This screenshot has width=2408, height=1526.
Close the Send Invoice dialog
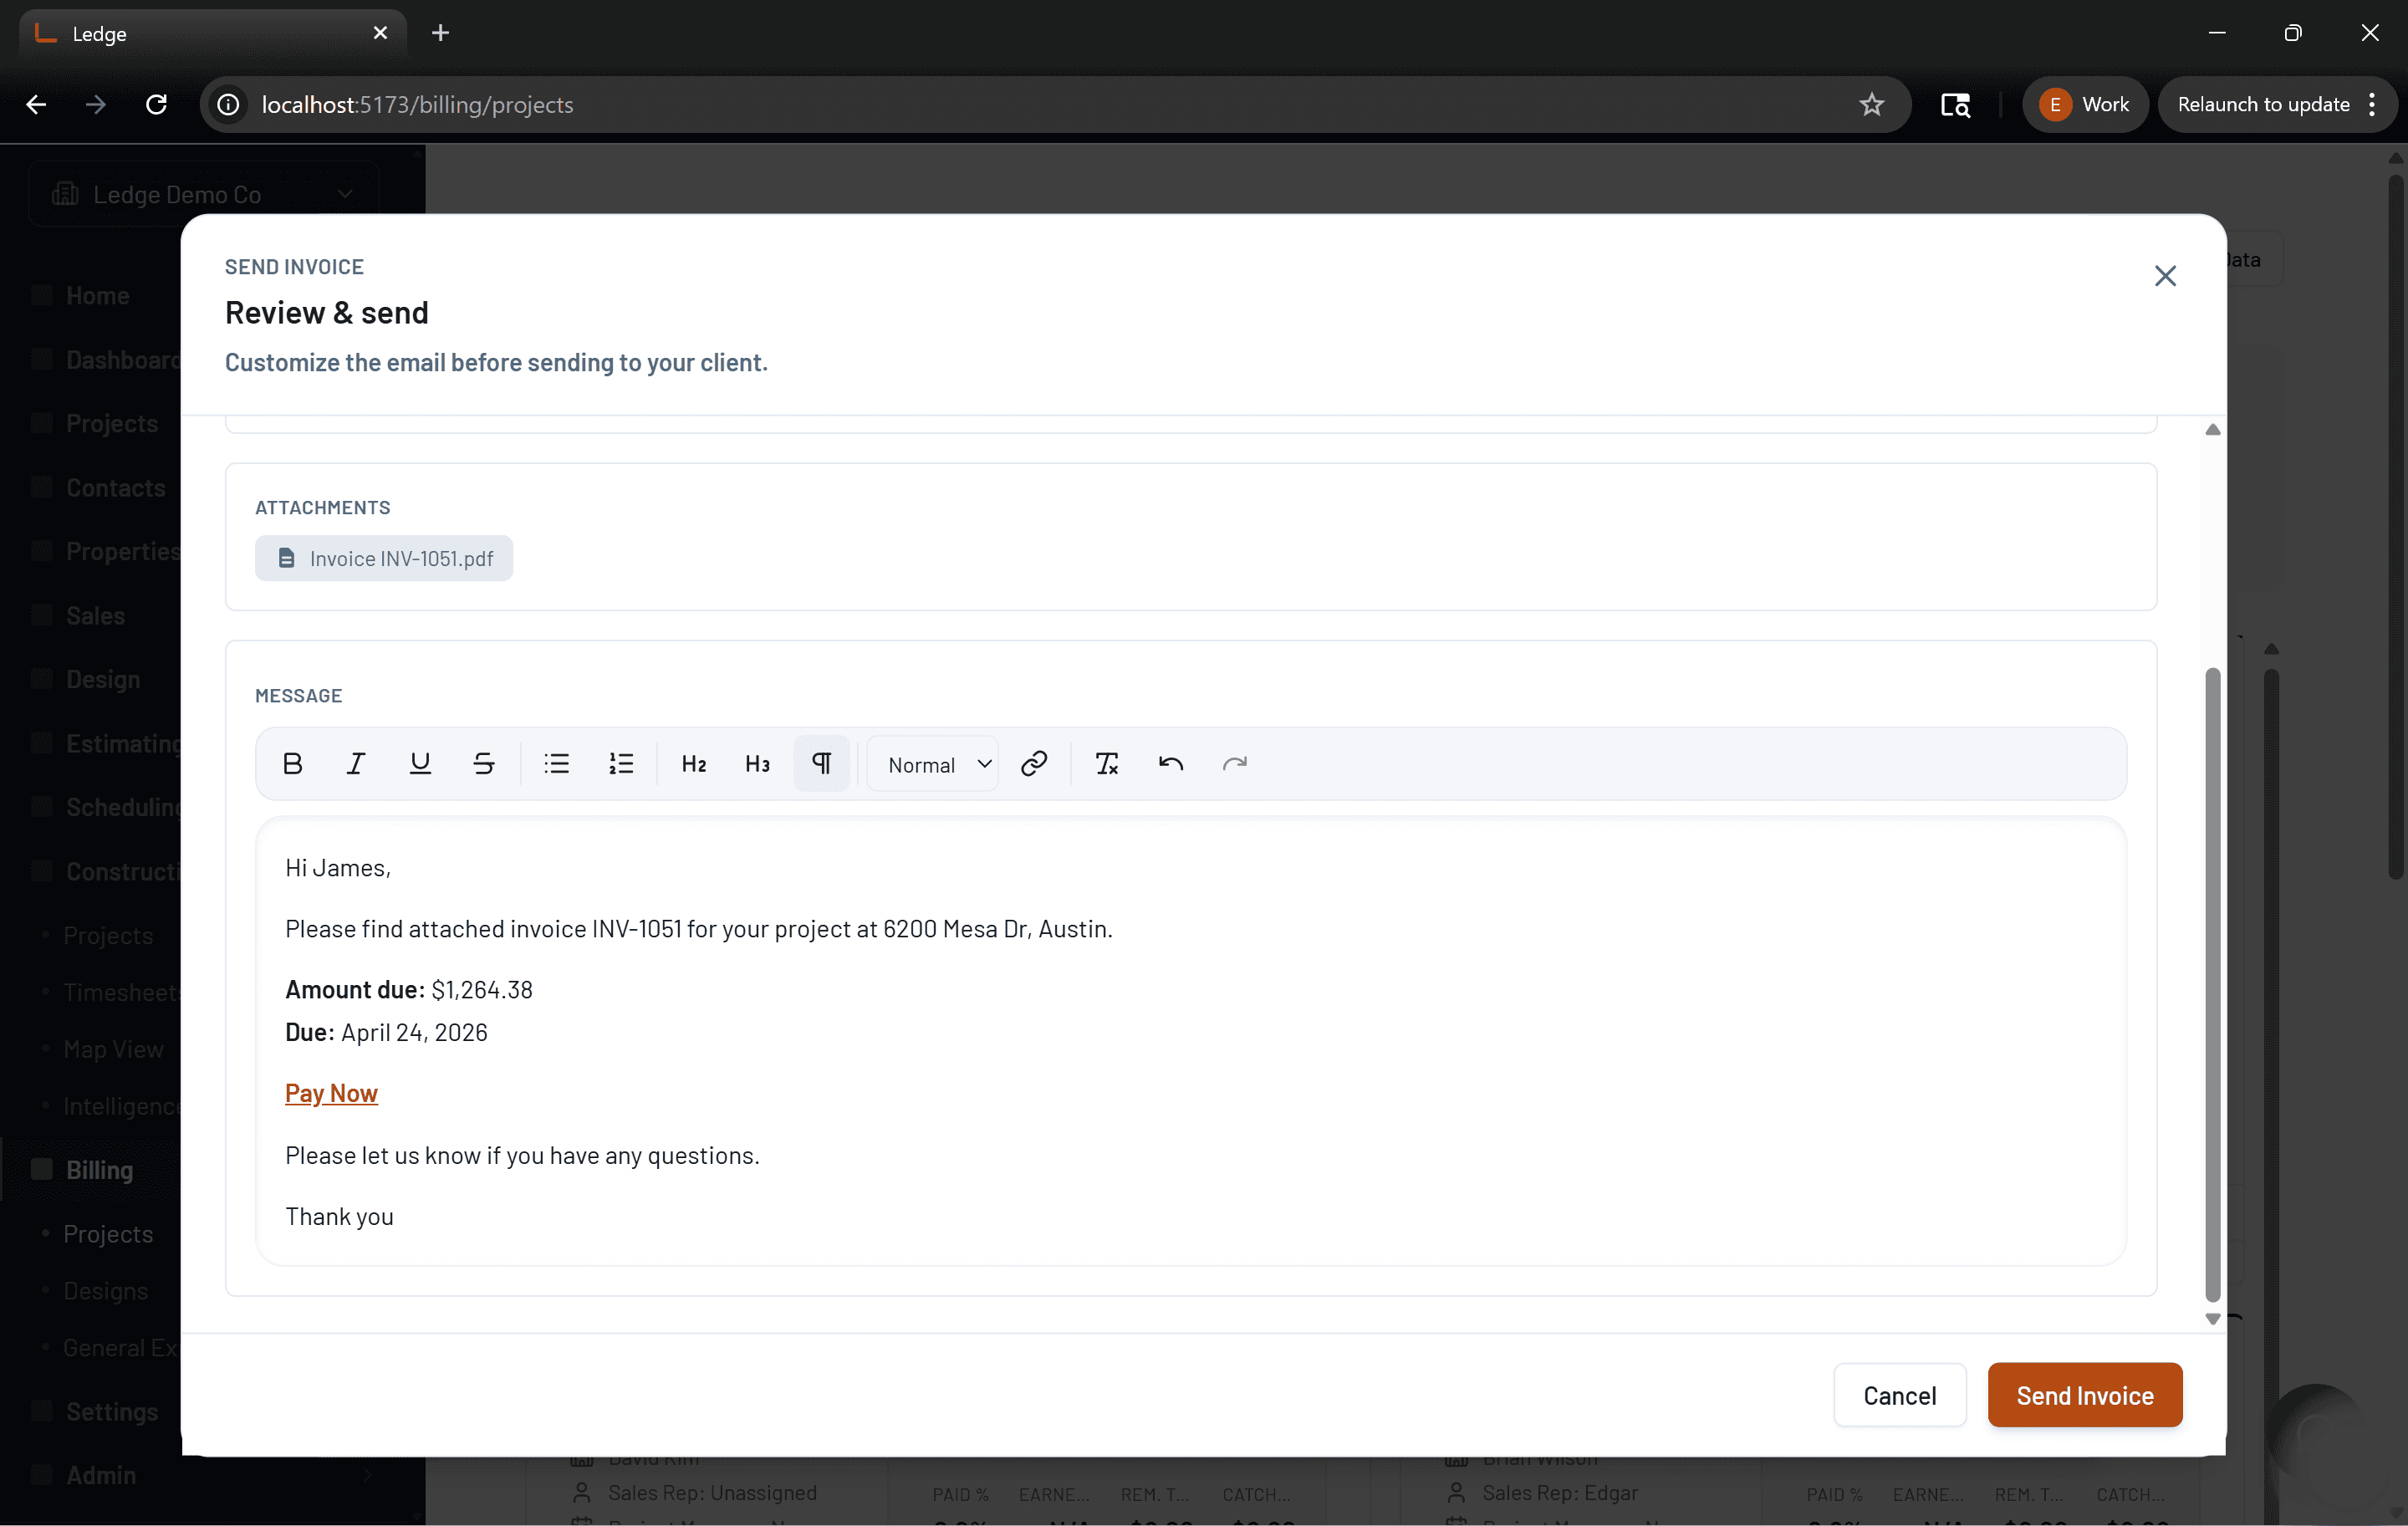click(x=2165, y=276)
